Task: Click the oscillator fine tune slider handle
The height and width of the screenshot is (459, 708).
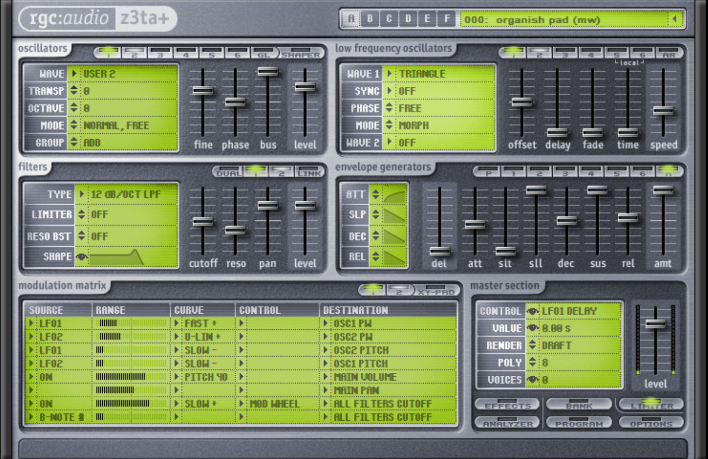Action: (203, 91)
